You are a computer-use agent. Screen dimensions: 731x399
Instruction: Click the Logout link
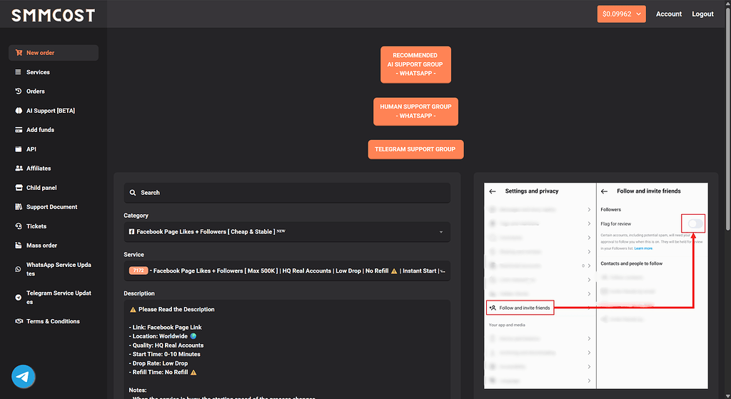pos(702,14)
